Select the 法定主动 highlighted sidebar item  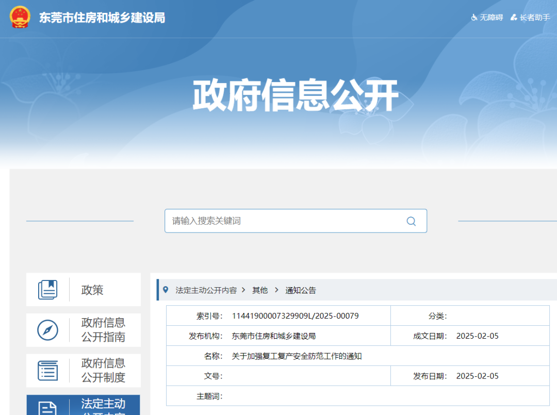tap(84, 405)
